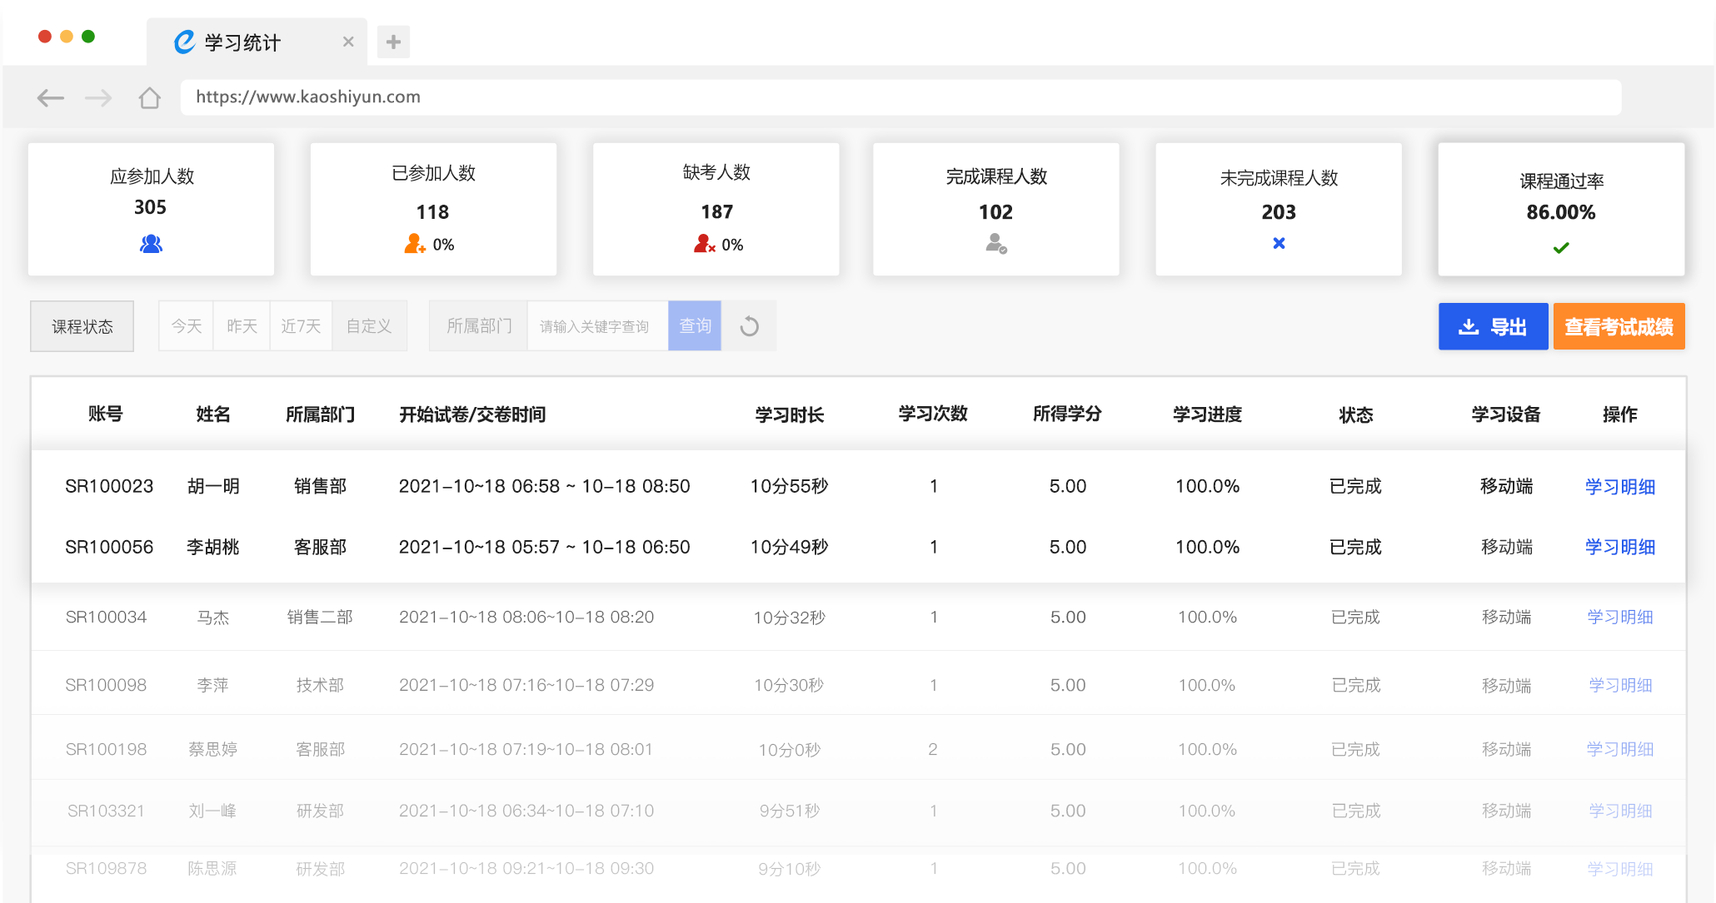
Task: Click the orange 查看考试成绩 button
Action: point(1619,326)
